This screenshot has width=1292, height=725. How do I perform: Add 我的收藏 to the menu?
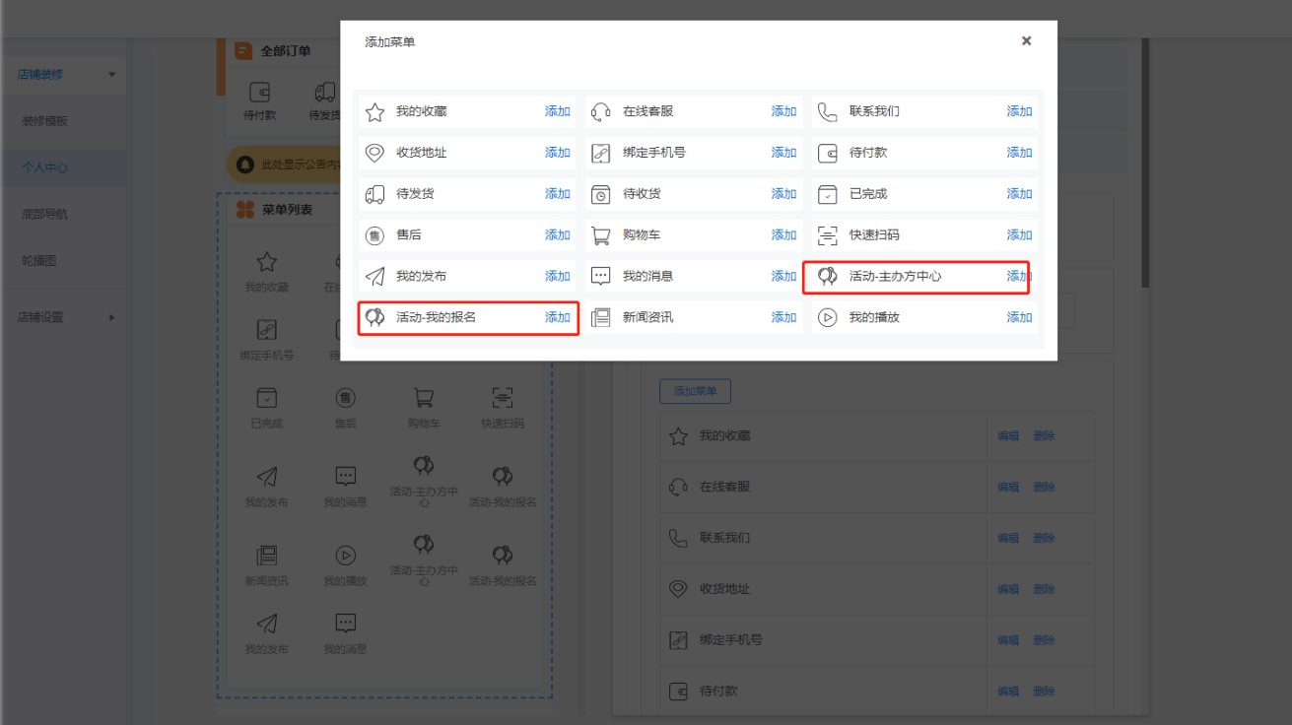coord(558,111)
